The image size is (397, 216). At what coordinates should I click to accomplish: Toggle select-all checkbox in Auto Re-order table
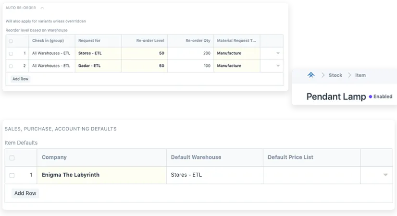tap(11, 41)
